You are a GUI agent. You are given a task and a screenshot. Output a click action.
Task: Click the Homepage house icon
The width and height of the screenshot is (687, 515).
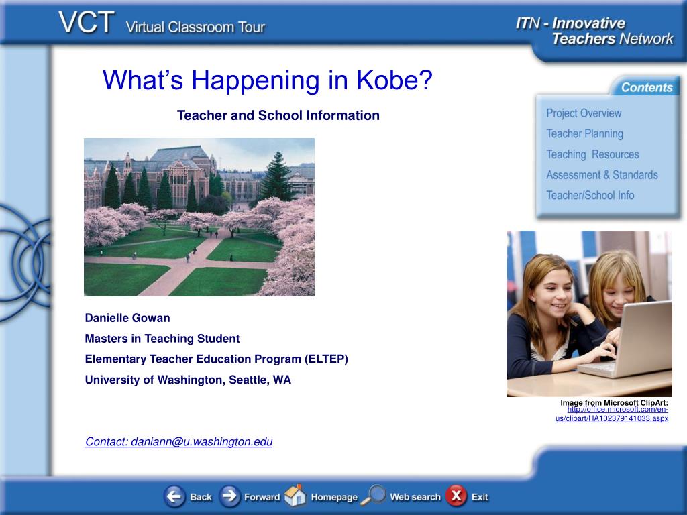coord(295,496)
